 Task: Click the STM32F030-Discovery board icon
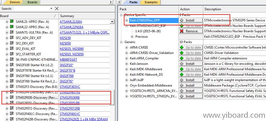[12, 97]
